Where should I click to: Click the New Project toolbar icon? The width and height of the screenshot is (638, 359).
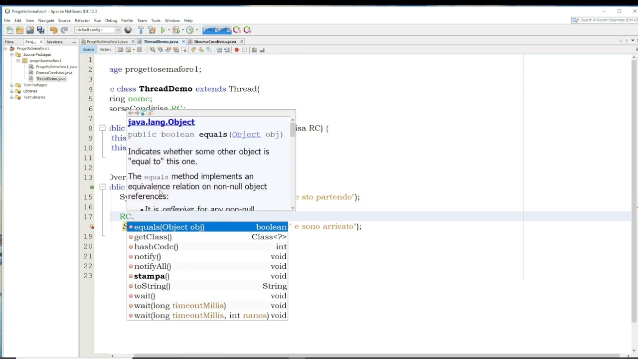[x=19, y=30]
